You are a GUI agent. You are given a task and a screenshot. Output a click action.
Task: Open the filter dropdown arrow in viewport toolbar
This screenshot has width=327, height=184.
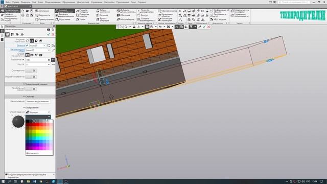point(195,27)
